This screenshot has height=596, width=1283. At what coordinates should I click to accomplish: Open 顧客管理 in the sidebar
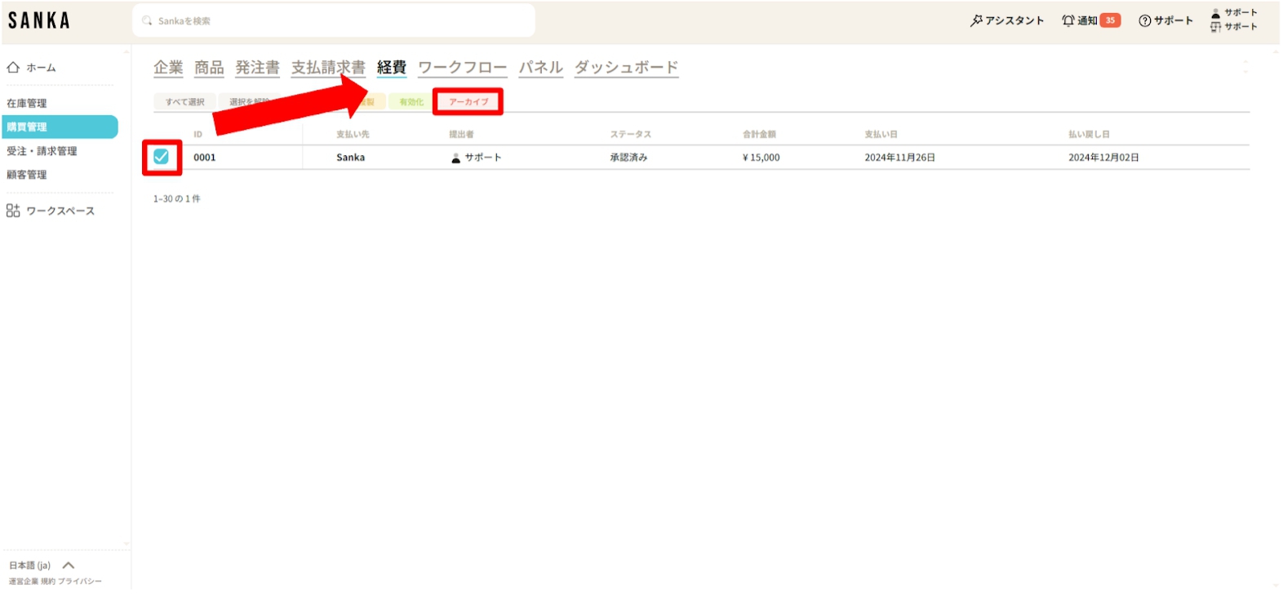(27, 175)
